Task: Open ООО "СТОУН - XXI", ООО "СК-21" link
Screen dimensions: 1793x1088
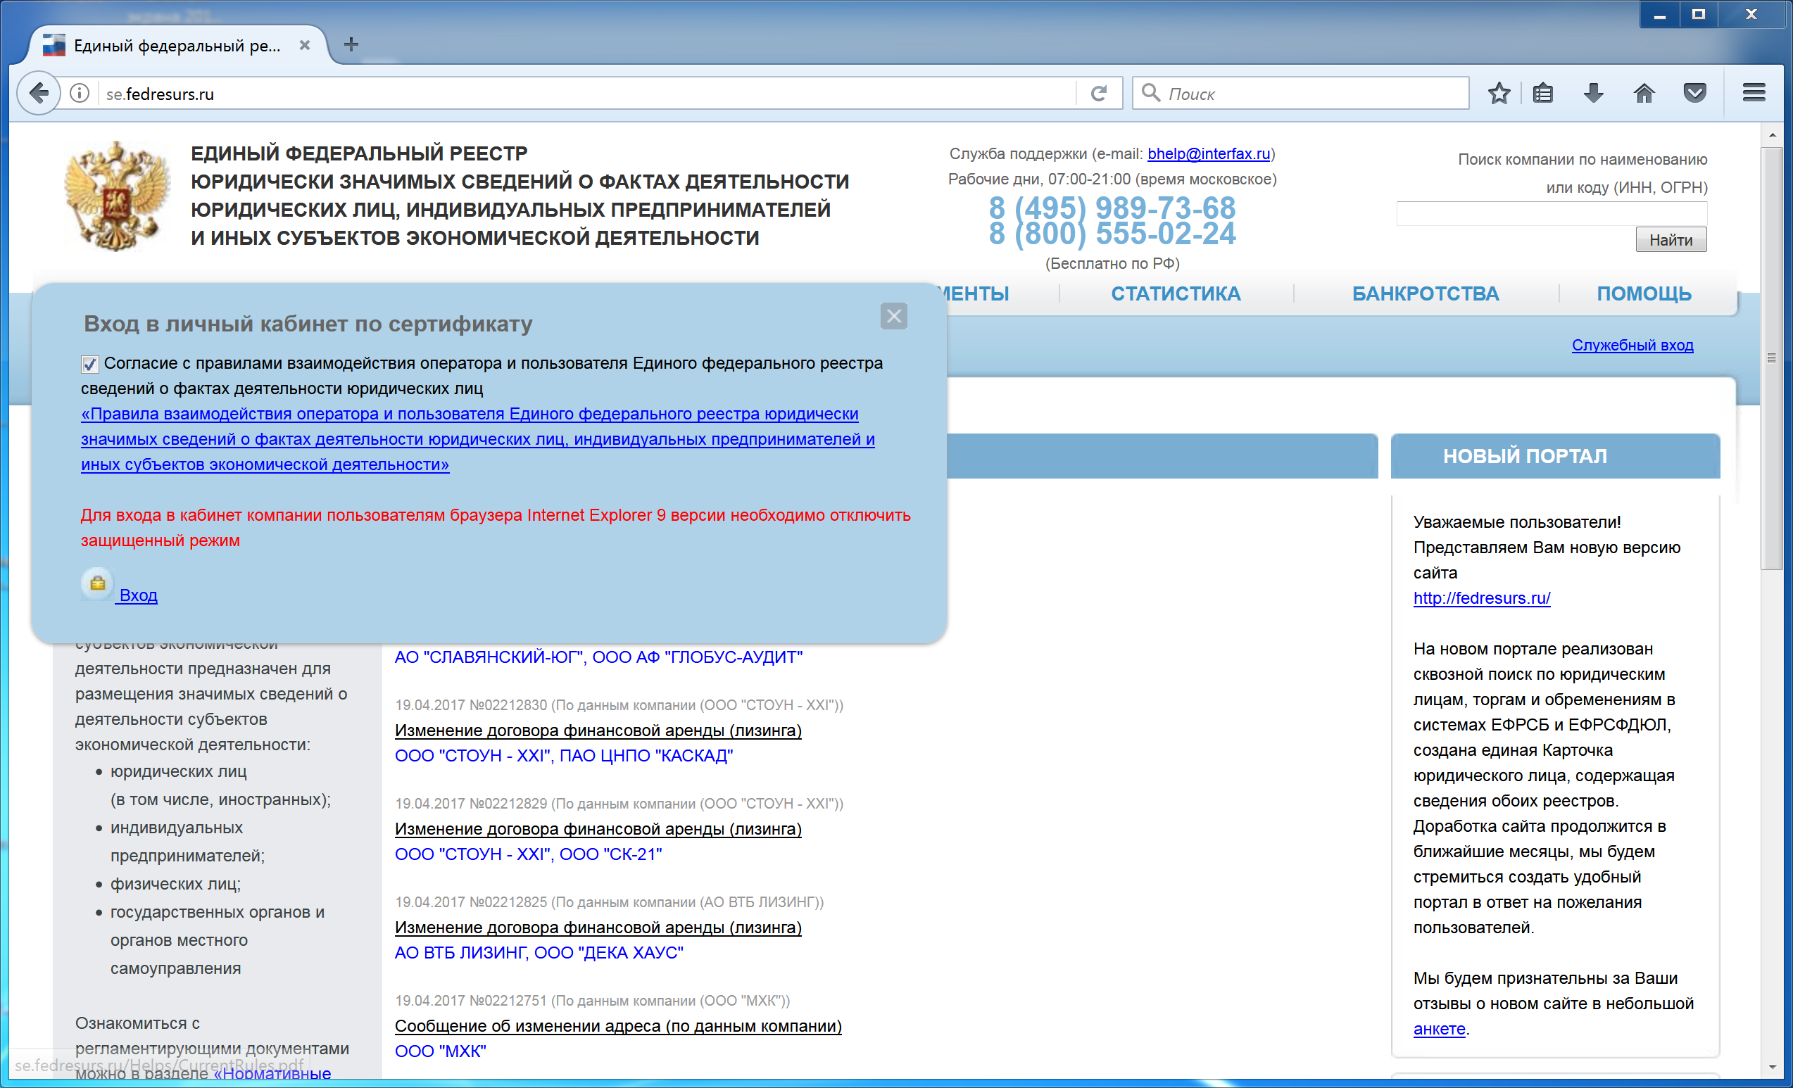Action: tap(528, 854)
